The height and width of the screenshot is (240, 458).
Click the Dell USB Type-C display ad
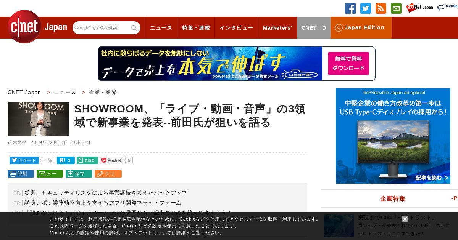click(x=393, y=136)
